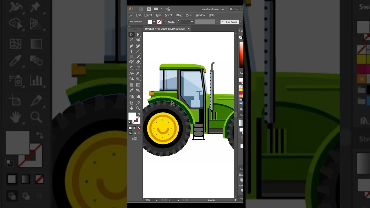This screenshot has width=370, height=208.
Task: Activate the Type tool
Action: click(x=132, y=51)
